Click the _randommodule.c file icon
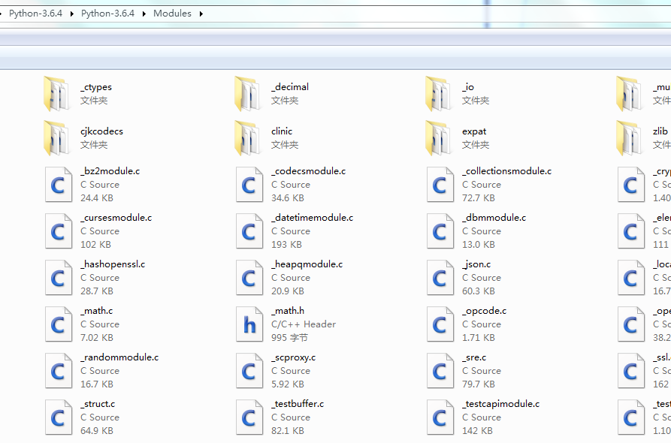The image size is (671, 443). pos(59,371)
